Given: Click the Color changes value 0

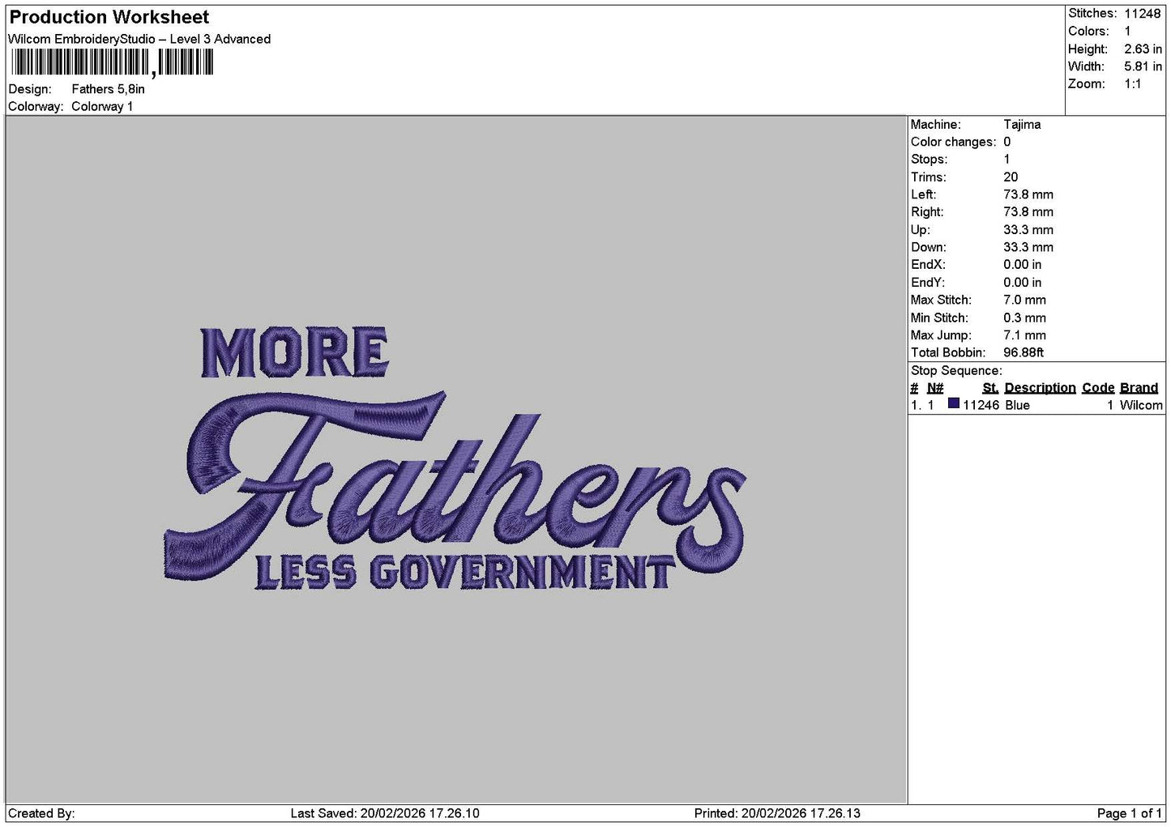Looking at the screenshot, I should pos(1006,143).
